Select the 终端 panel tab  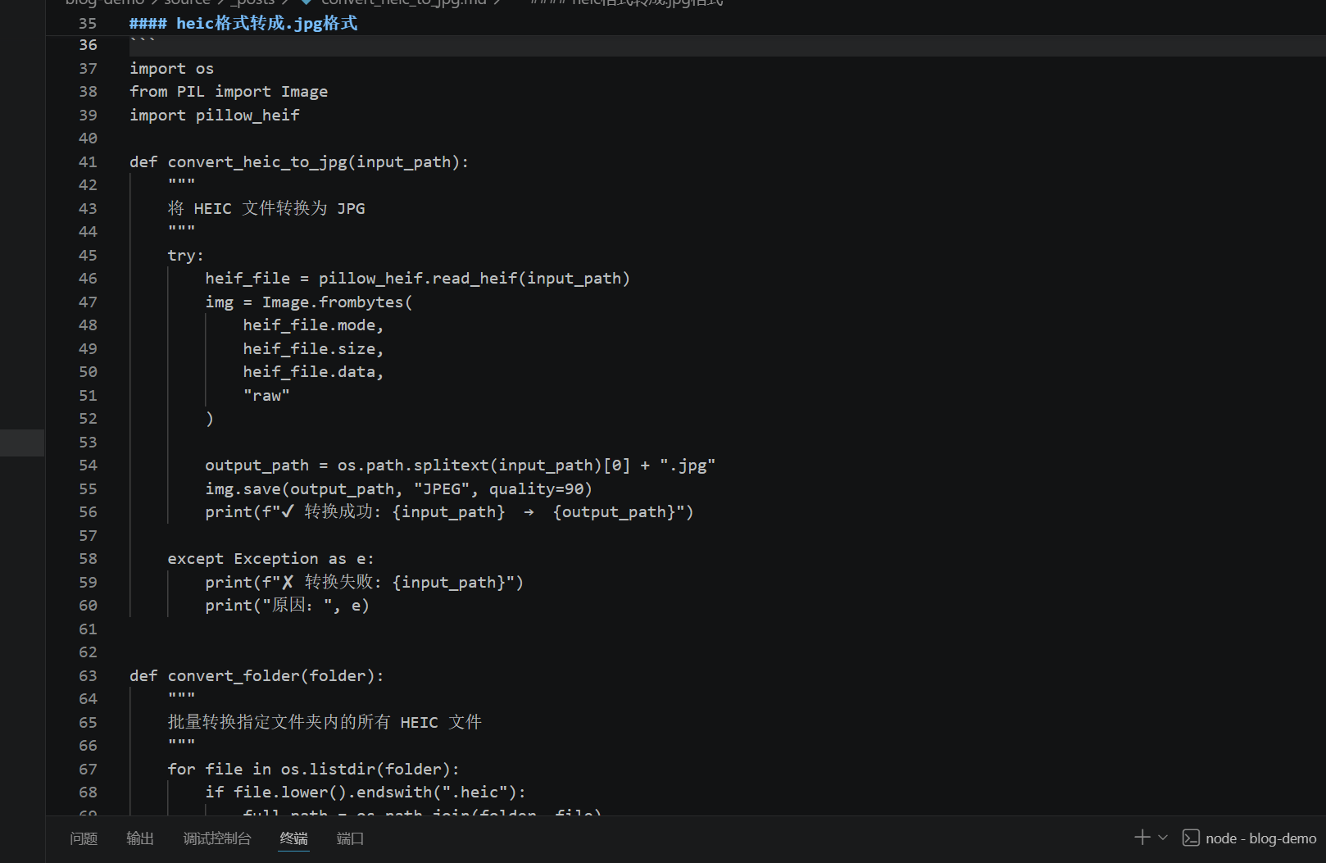(293, 838)
